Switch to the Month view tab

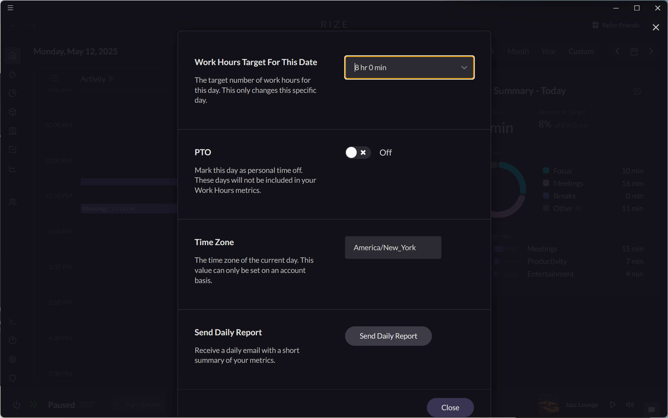click(x=518, y=52)
